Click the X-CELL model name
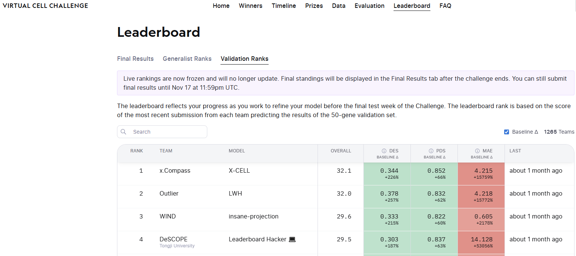This screenshot has height=256, width=576. click(x=239, y=171)
